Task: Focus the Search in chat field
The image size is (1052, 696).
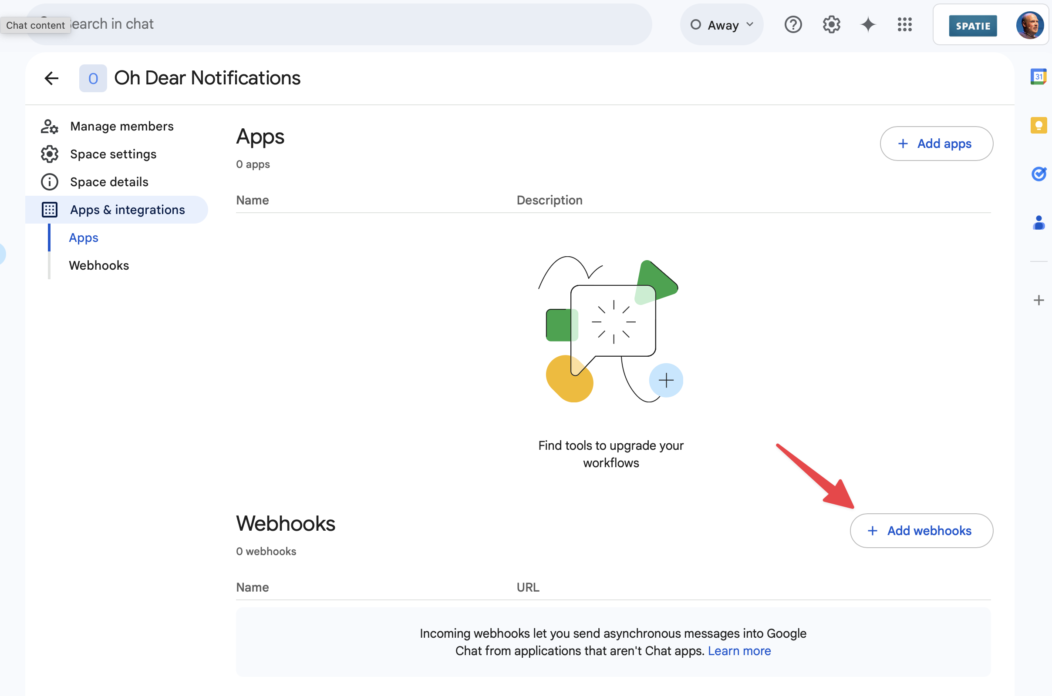Action: pyautogui.click(x=339, y=24)
